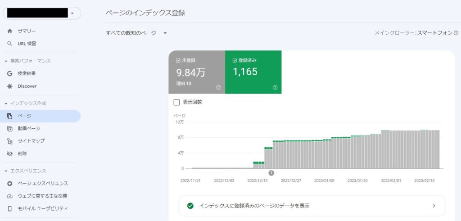Toggle the 登録済み checkbox
Screen dimensions: 461x221
(x=235, y=60)
